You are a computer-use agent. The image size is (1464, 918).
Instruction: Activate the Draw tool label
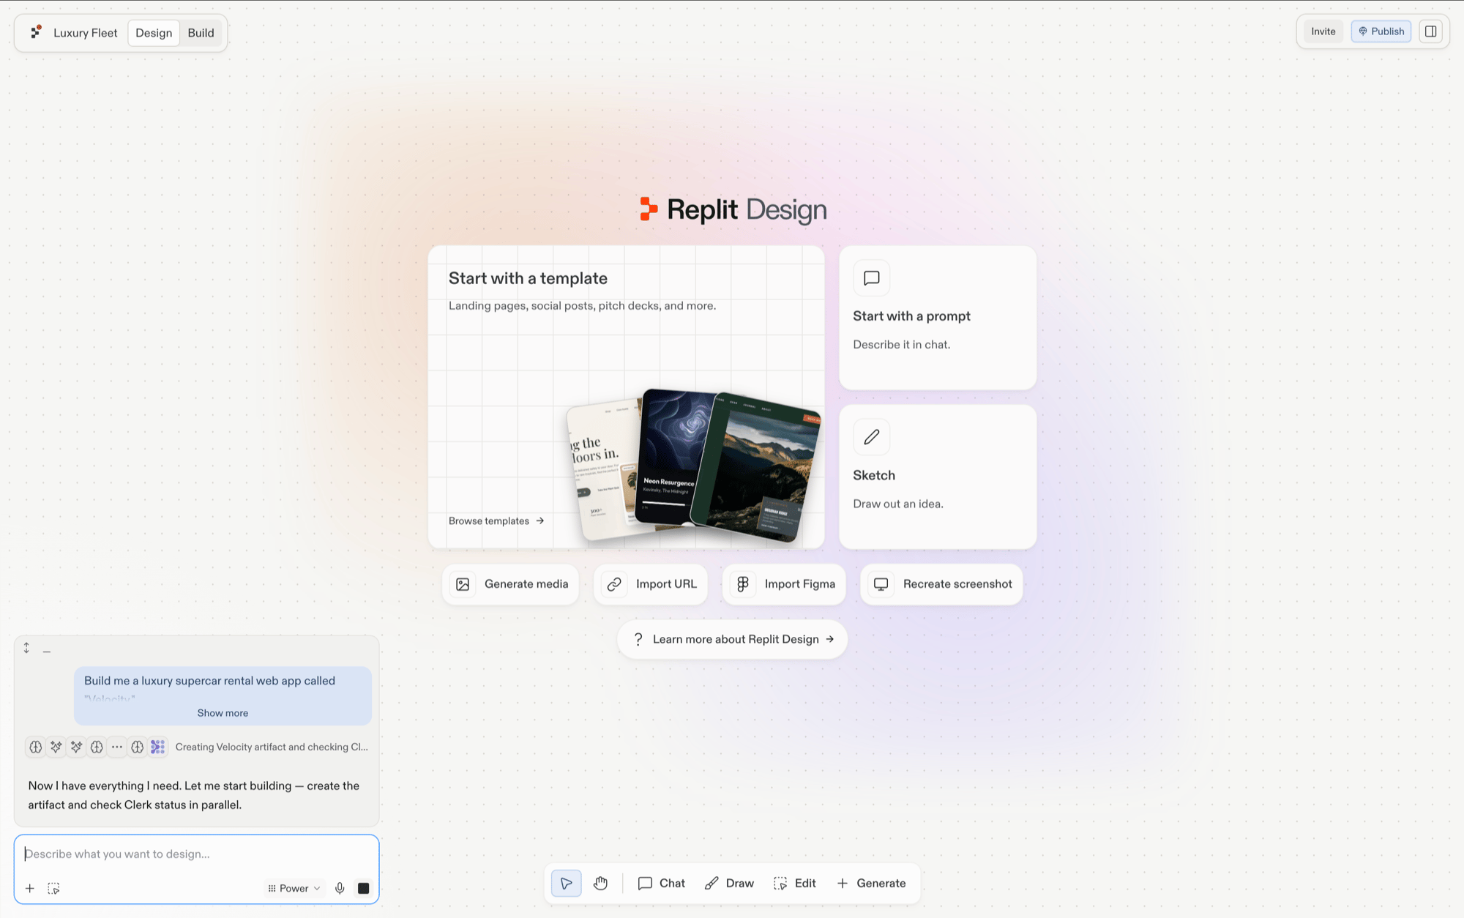tap(739, 884)
